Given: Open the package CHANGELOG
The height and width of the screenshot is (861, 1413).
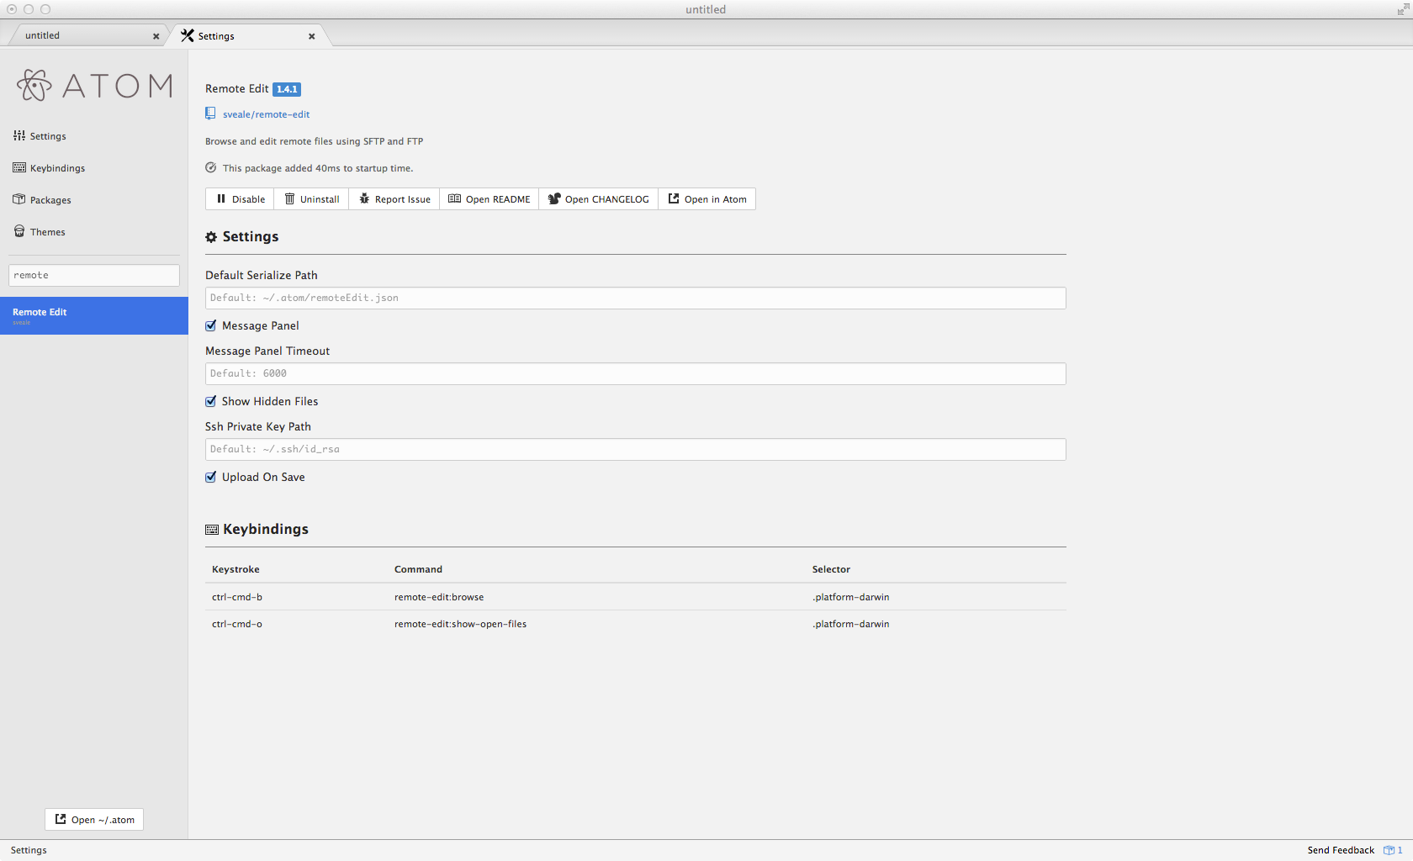Looking at the screenshot, I should 599,199.
